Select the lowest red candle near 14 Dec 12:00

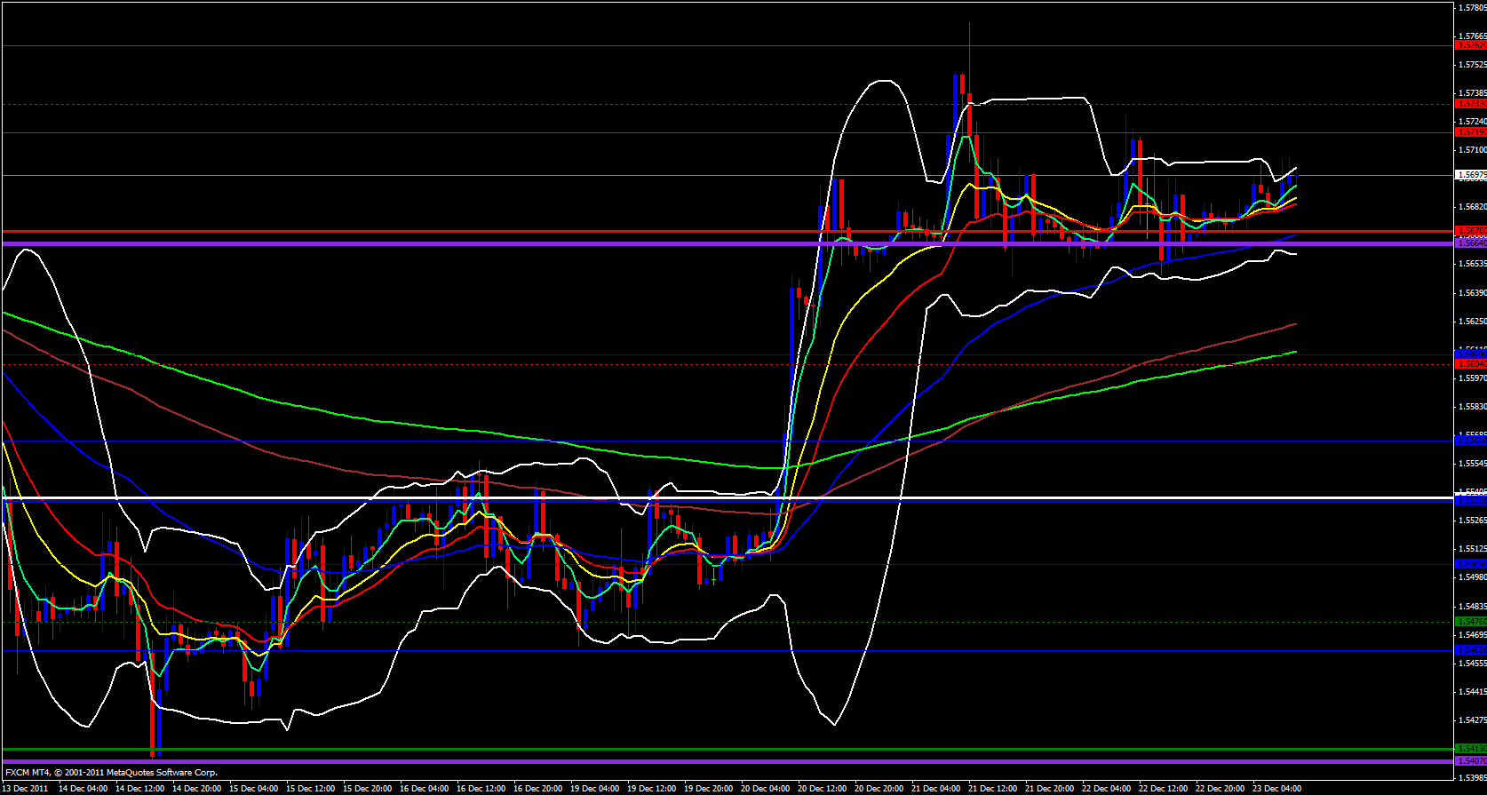click(153, 728)
